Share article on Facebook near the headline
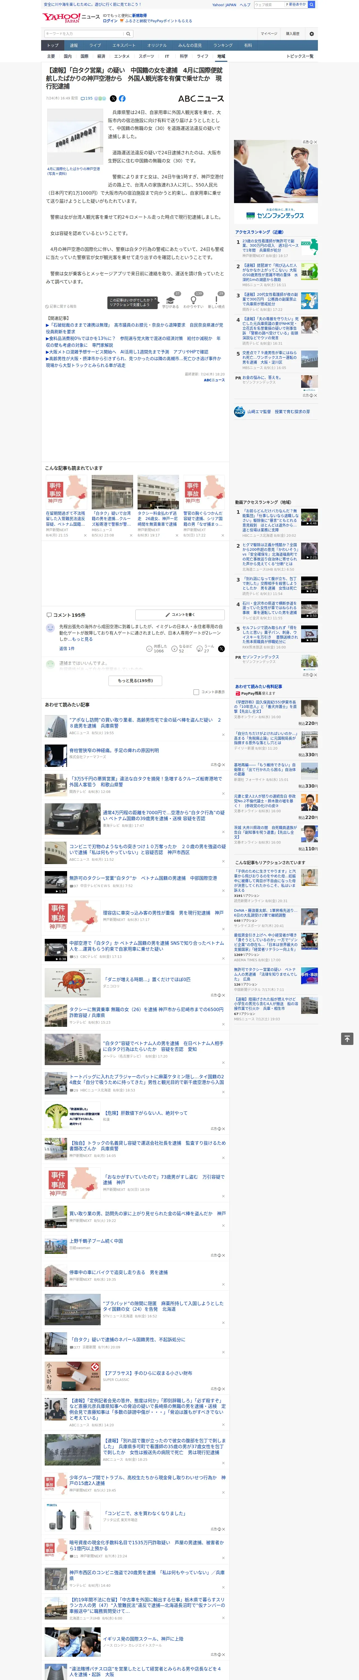This screenshot has height=1680, width=359. coord(122,99)
